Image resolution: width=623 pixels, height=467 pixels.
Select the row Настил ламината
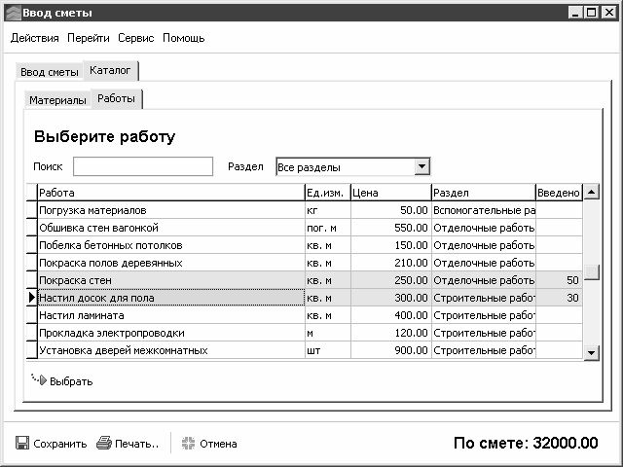tap(305, 315)
